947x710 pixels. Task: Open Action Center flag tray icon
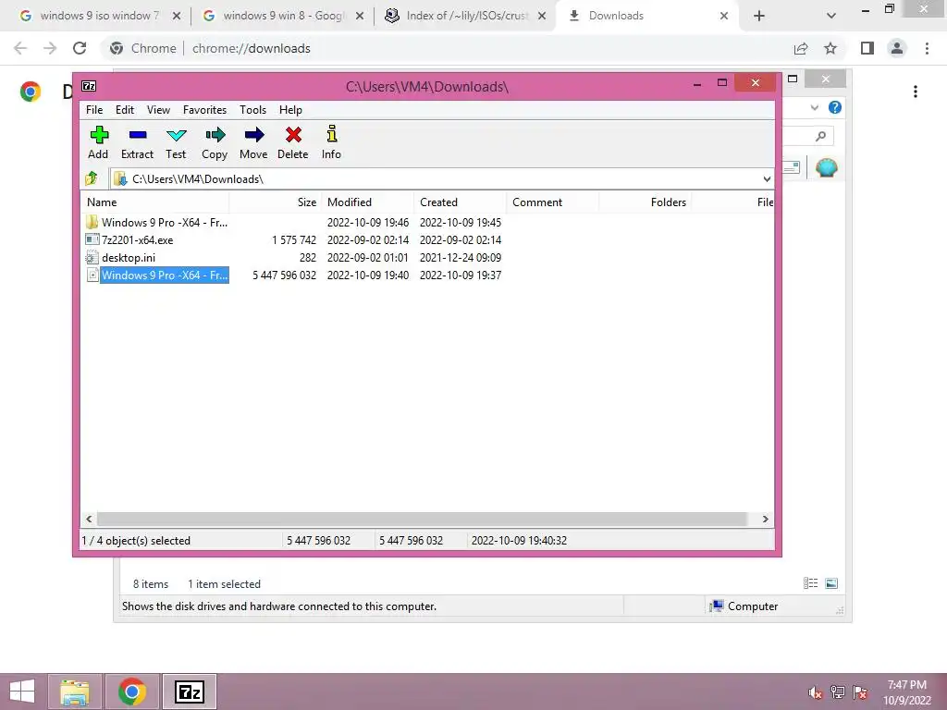pos(860,692)
